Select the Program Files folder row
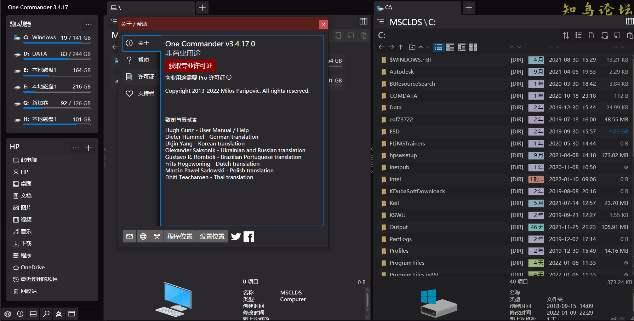This screenshot has height=321, width=634. 505,263
